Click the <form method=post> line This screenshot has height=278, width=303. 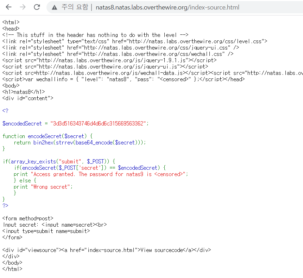click(x=28, y=219)
